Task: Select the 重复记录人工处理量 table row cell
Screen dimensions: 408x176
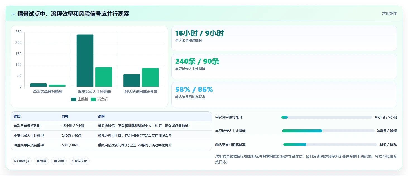Action: (35, 136)
